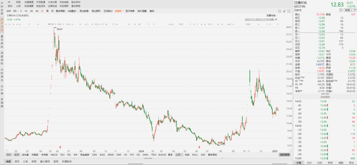
Task: Click 导出图形 to export chart image
Action: click(96, 11)
